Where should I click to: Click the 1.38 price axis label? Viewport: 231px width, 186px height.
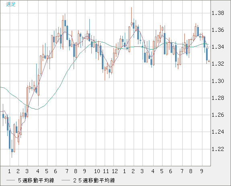point(218,13)
